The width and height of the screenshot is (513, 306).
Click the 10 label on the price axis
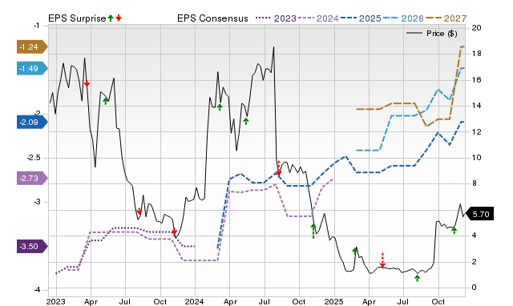coord(477,158)
